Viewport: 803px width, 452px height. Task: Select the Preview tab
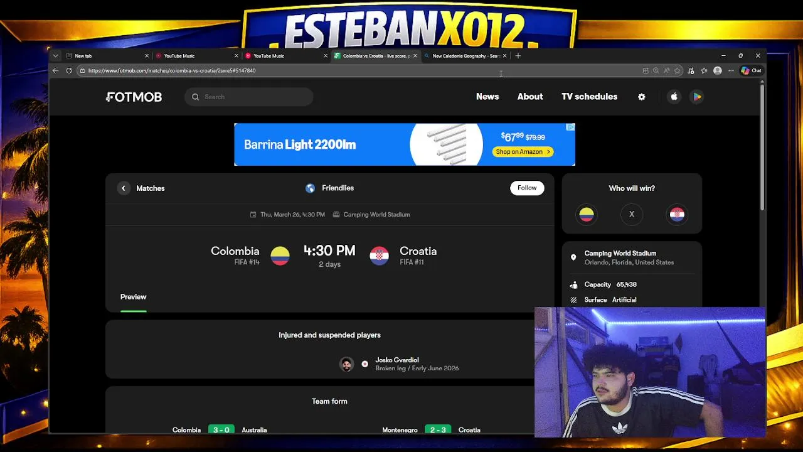(134, 297)
